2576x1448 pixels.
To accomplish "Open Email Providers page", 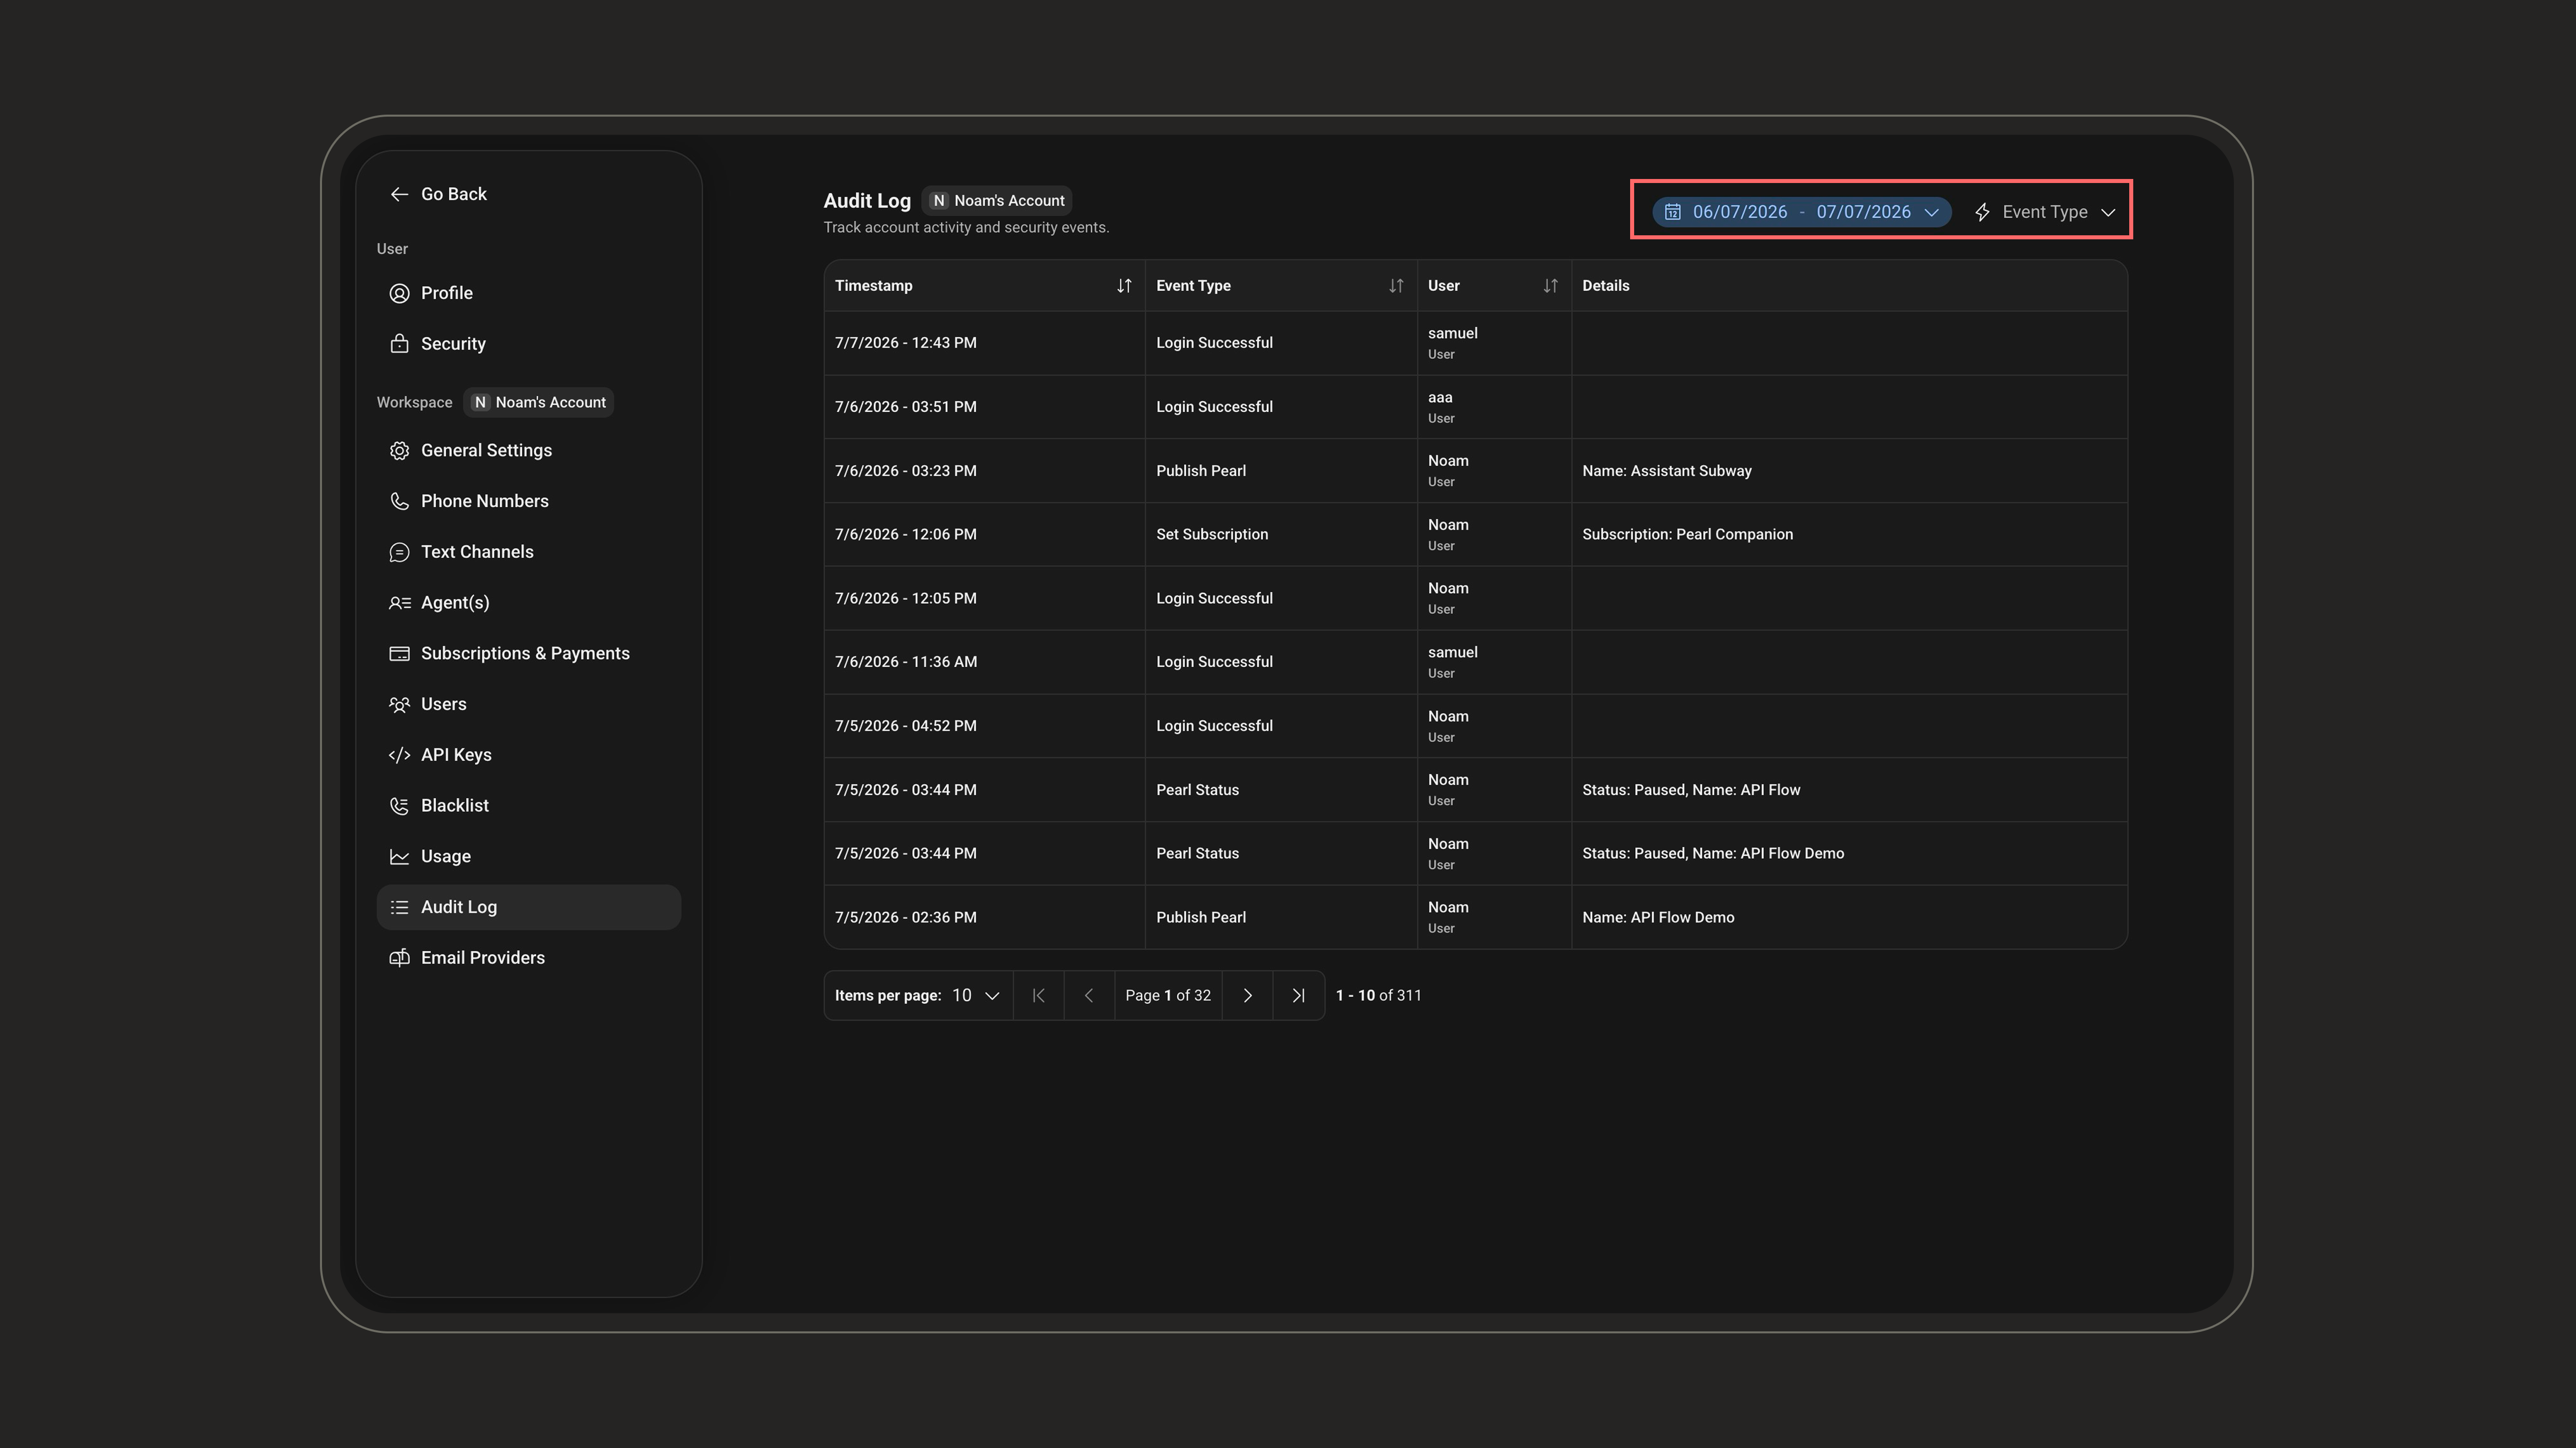I will (x=528, y=958).
